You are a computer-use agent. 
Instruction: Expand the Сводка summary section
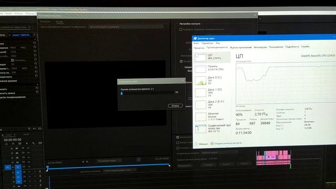pyautogui.click(x=182, y=67)
